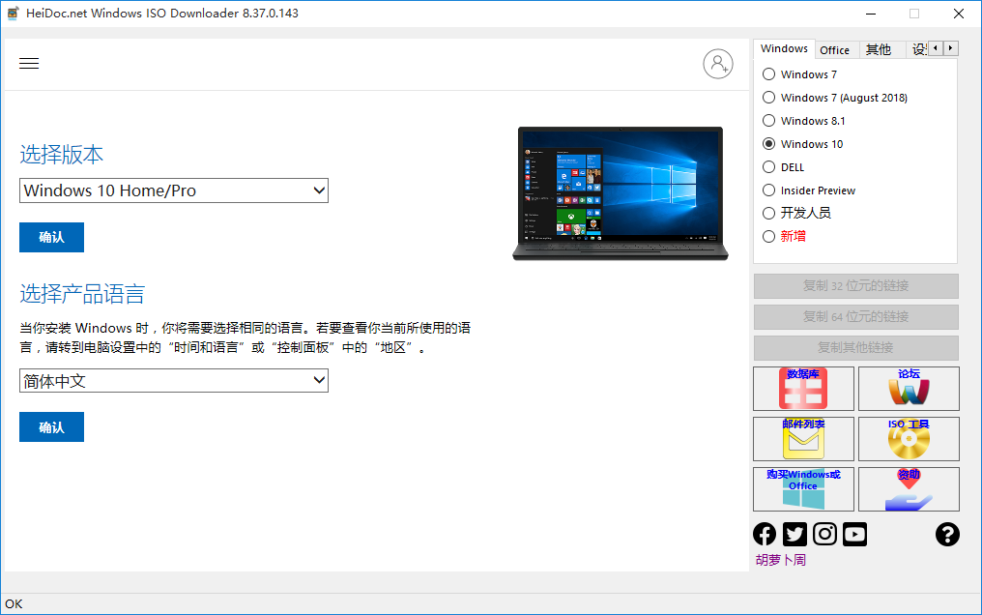Click the OK status bar text

point(14,604)
